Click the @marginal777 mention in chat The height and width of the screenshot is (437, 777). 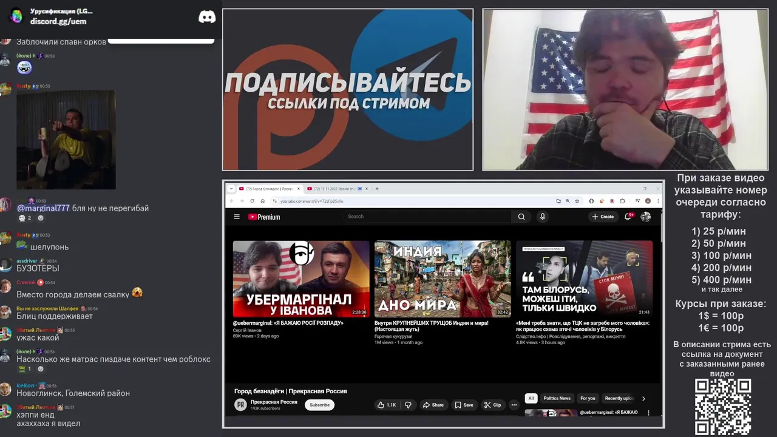tap(43, 208)
